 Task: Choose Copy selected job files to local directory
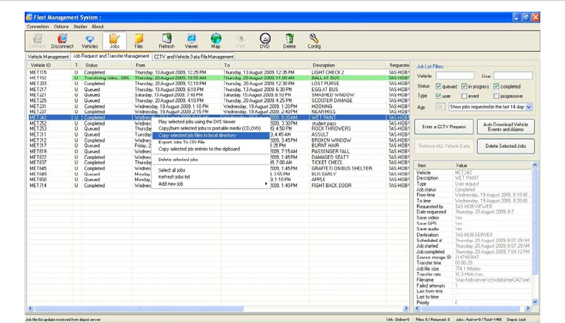click(197, 136)
